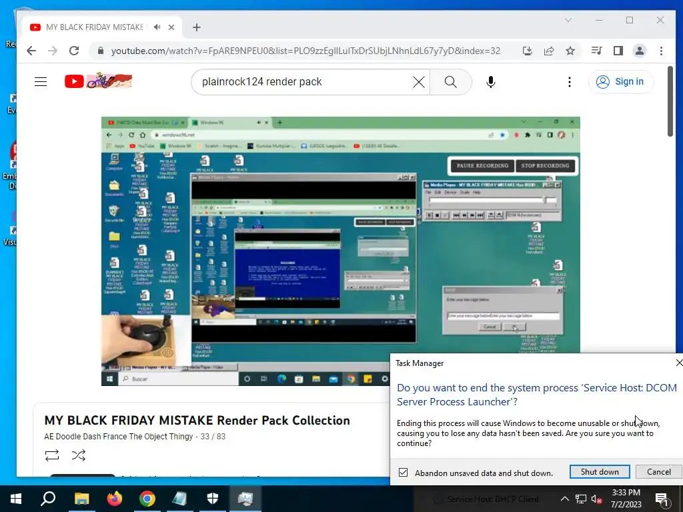This screenshot has height=512, width=683.
Task: Clear the search box with the X
Action: (419, 82)
